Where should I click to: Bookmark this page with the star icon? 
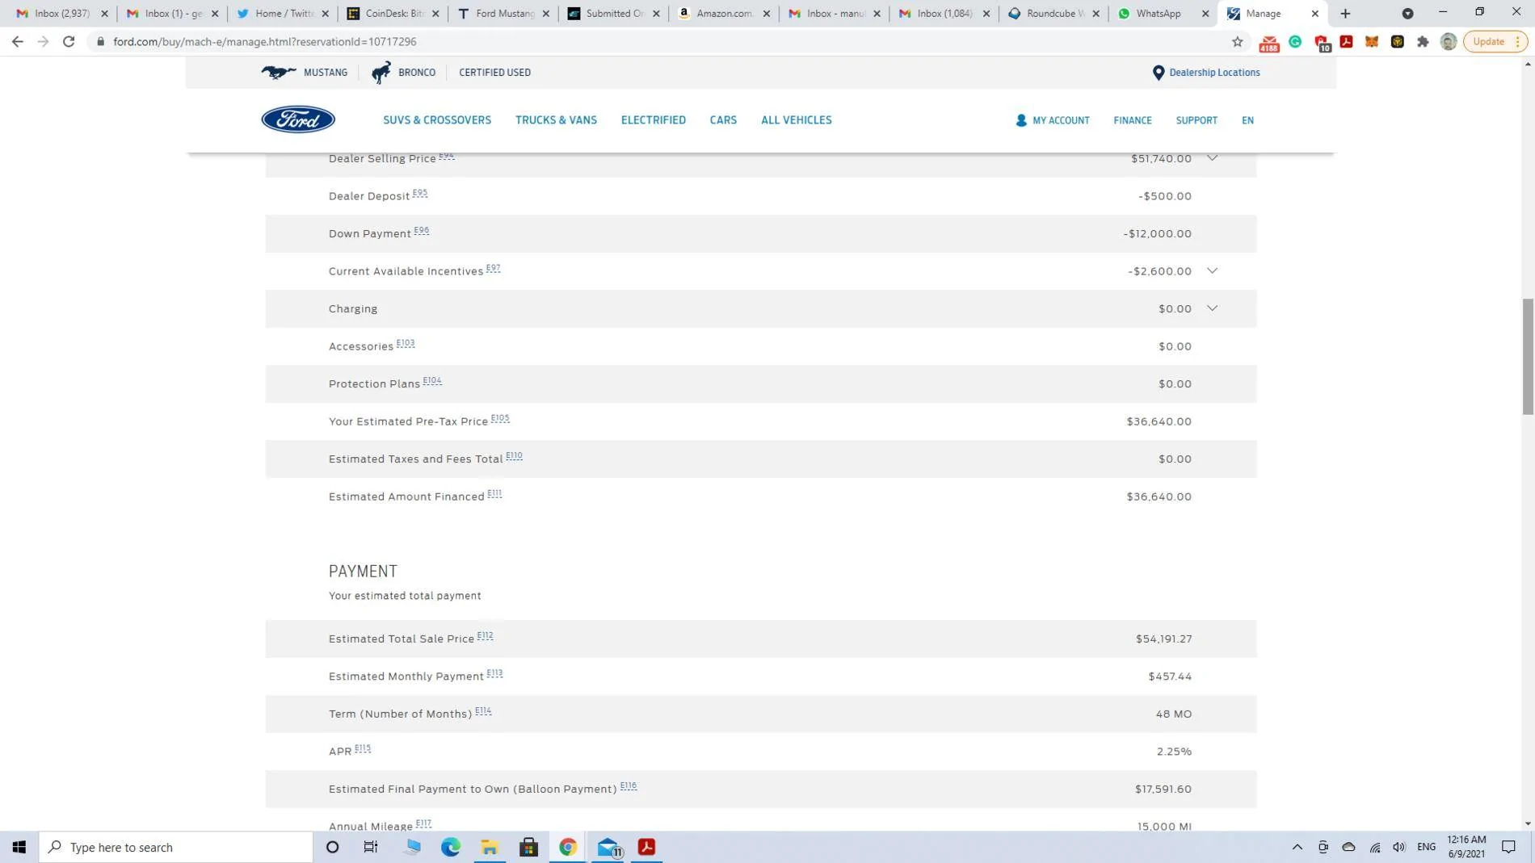1237,41
